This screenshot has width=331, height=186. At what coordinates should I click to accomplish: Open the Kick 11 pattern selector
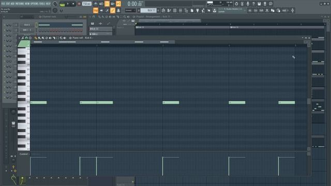148,10
